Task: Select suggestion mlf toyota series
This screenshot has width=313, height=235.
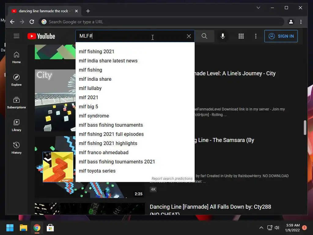Action: pos(135,171)
